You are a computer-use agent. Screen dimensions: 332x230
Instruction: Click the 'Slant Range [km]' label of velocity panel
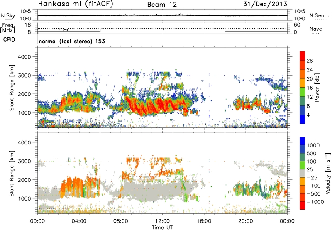pos(12,173)
